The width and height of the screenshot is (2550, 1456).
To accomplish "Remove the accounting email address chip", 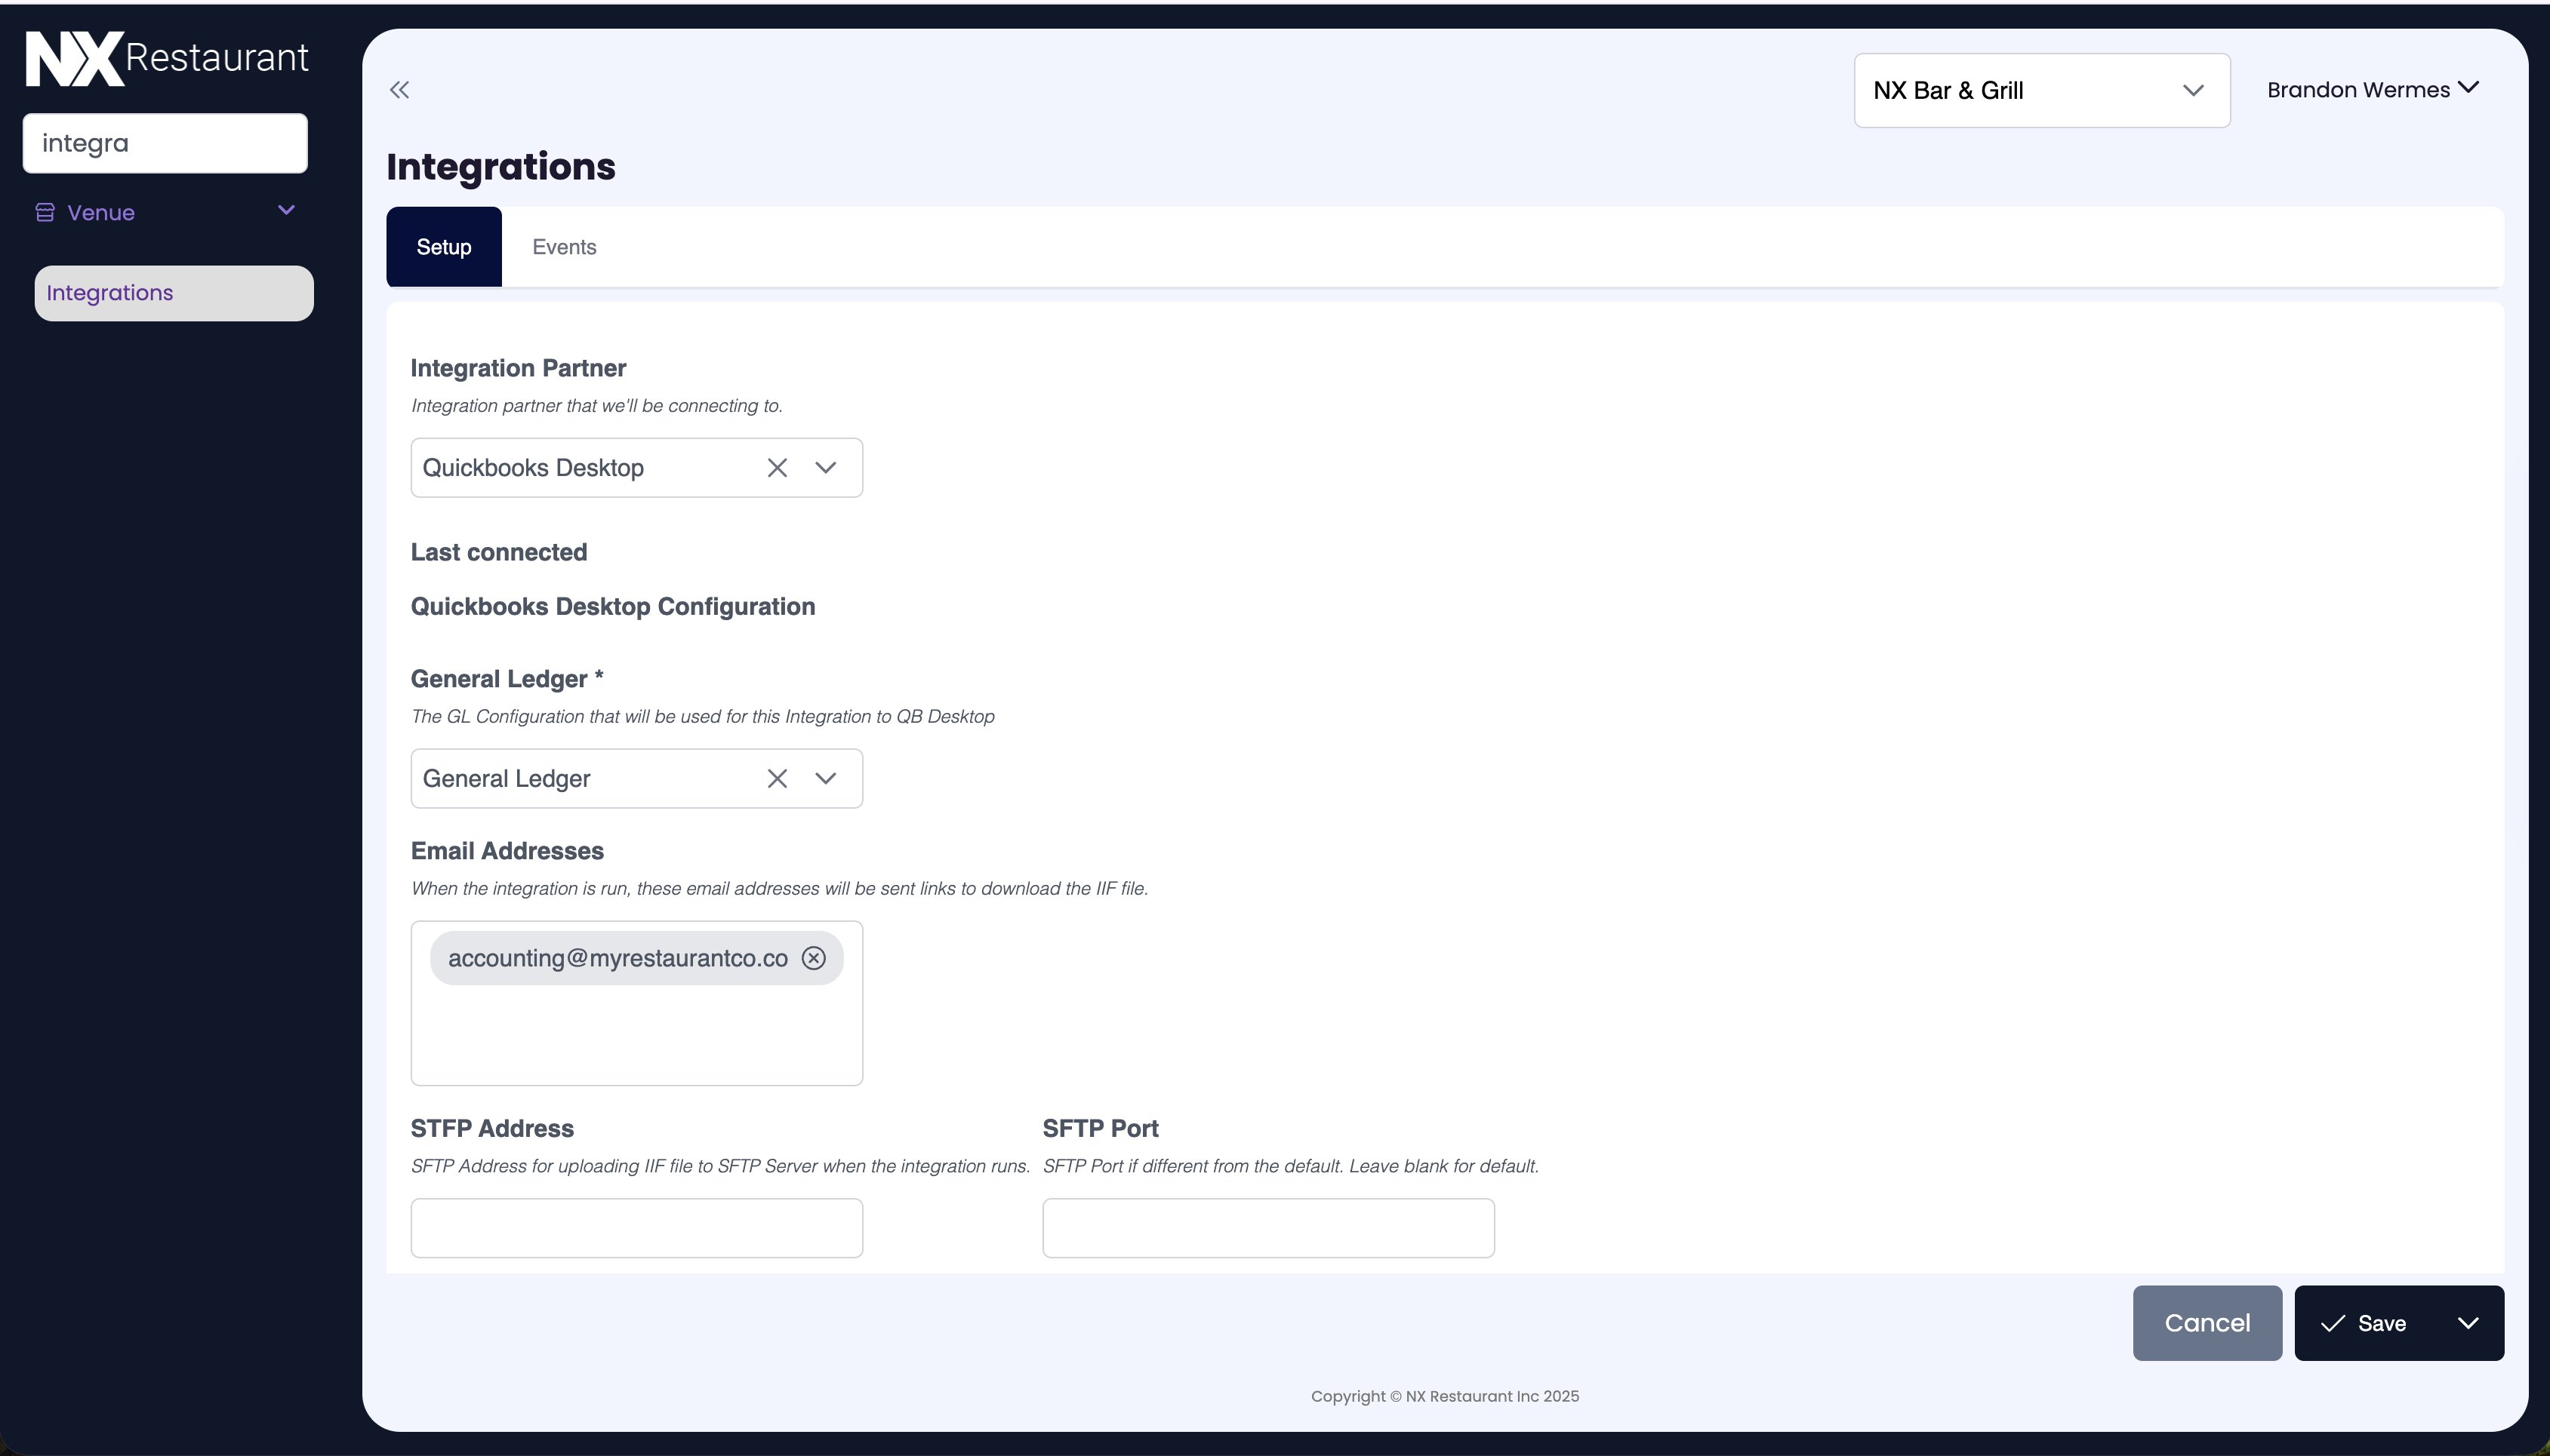I will 813,958.
